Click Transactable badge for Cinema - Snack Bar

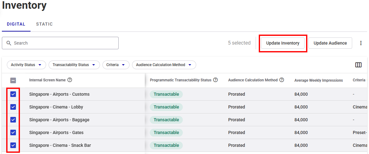point(166,145)
